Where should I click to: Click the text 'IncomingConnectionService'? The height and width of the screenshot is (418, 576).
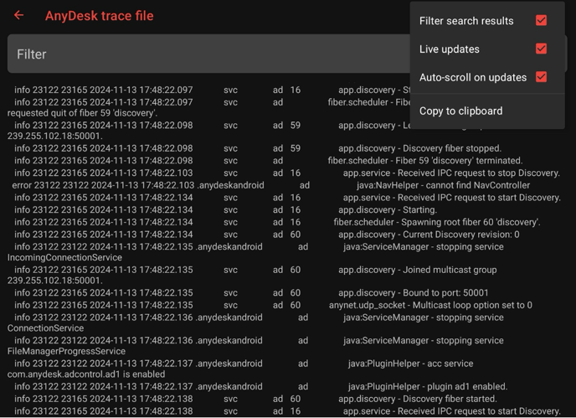64,258
